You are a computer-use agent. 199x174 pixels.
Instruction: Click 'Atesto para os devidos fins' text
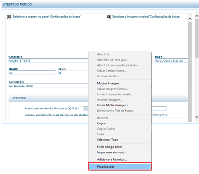52,108
